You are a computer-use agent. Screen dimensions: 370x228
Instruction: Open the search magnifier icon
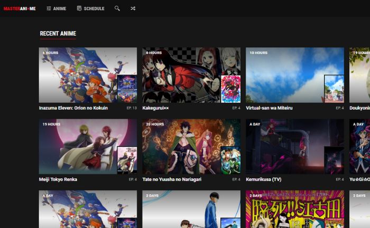tap(117, 8)
